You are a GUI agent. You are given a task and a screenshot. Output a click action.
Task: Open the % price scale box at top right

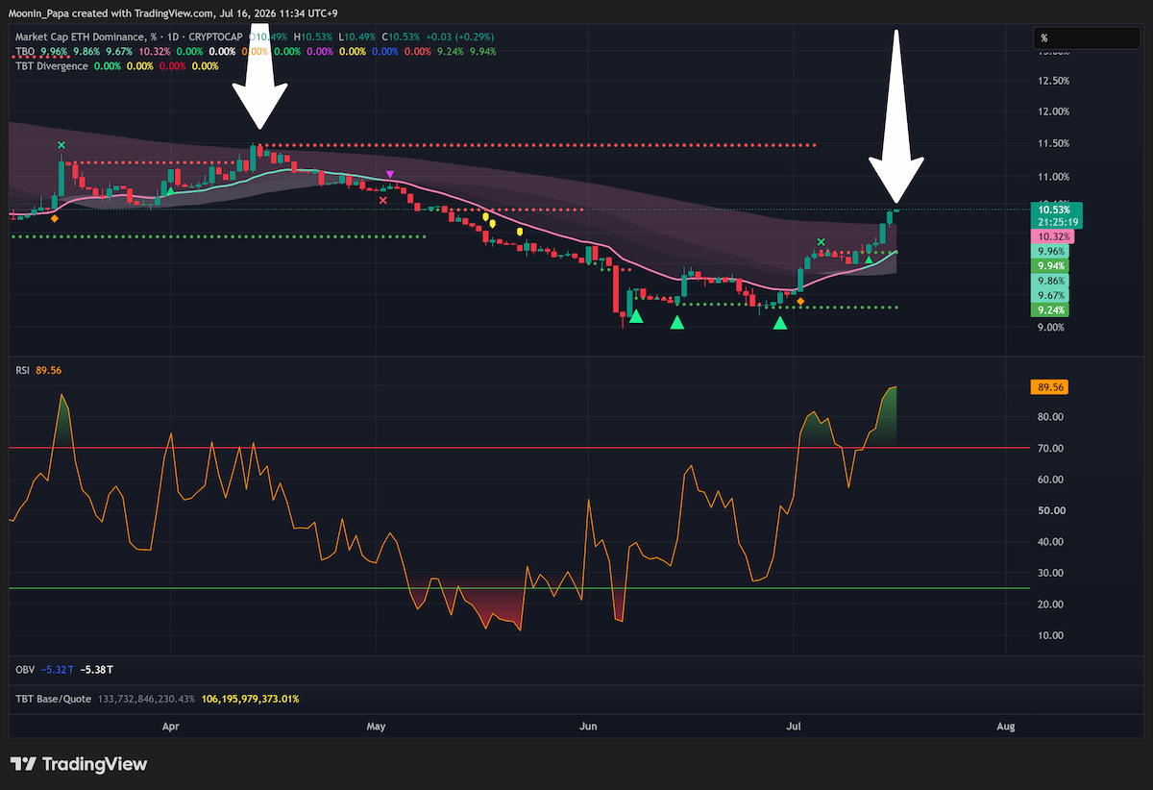pos(1088,37)
